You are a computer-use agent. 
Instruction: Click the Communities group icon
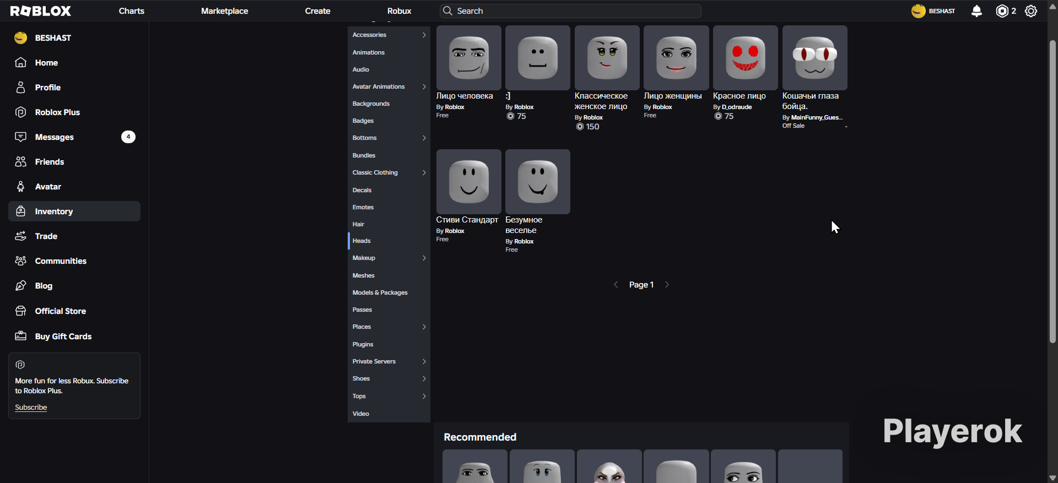(21, 261)
